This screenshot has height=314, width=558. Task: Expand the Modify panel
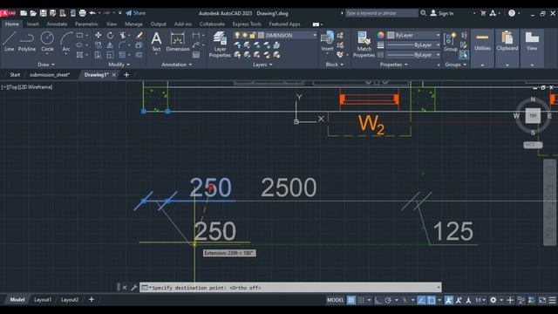point(119,65)
